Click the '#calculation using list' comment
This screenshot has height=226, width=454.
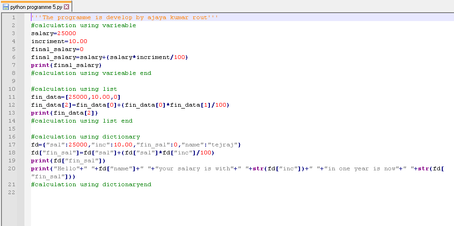(74, 89)
